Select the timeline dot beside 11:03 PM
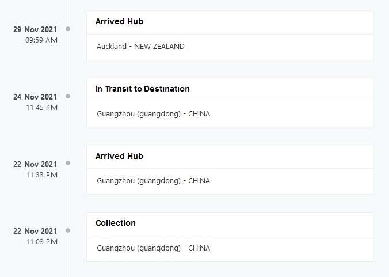The image size is (389, 277). click(x=68, y=230)
